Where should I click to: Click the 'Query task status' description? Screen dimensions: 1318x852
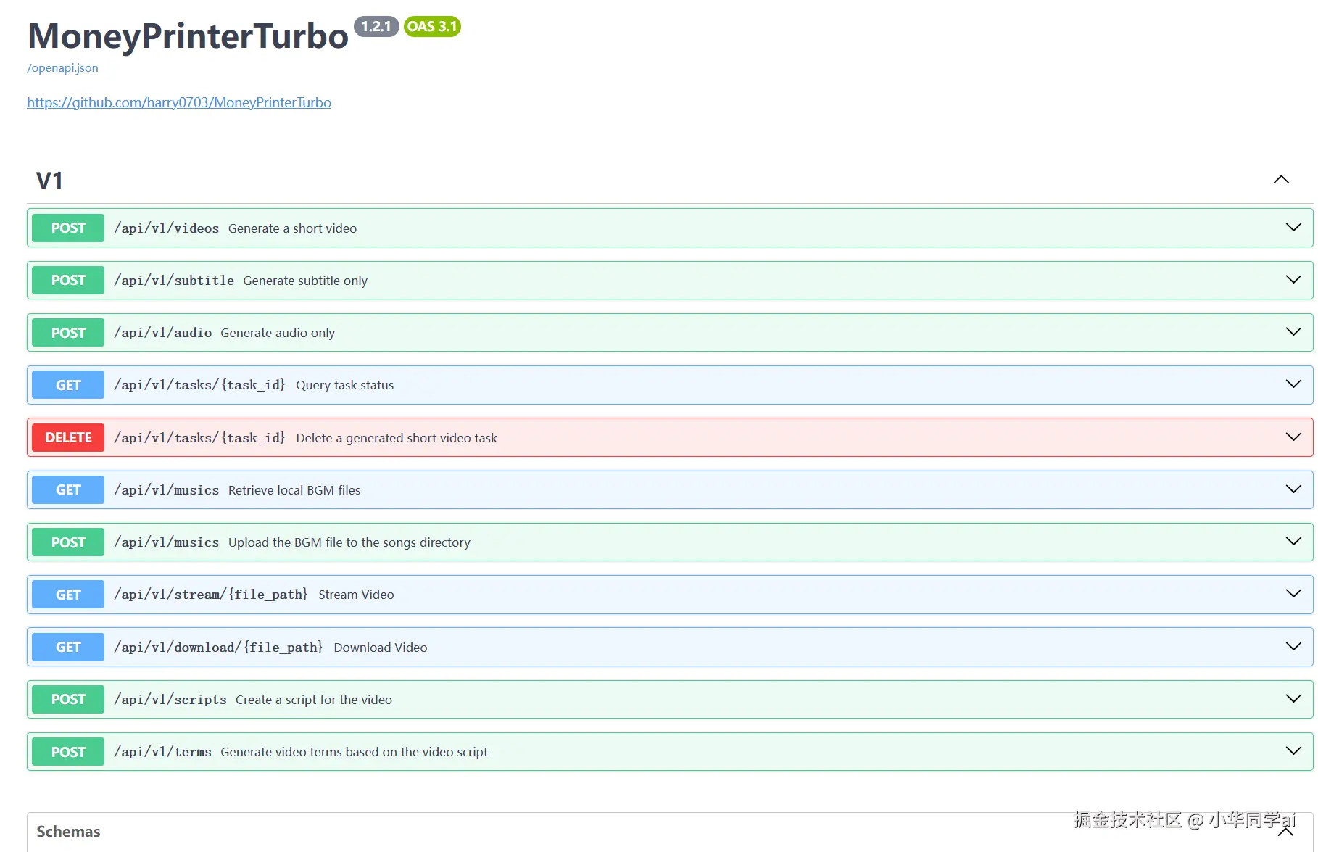pos(345,385)
